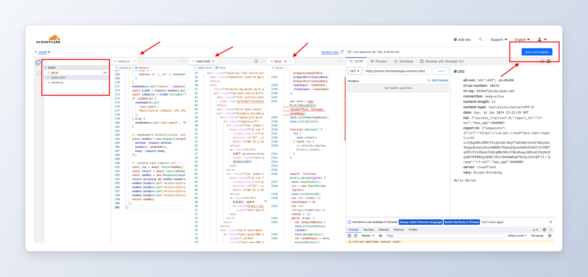588x277 pixels.
Task: Open more actions for bjs.js editor group
Action: coord(340,61)
